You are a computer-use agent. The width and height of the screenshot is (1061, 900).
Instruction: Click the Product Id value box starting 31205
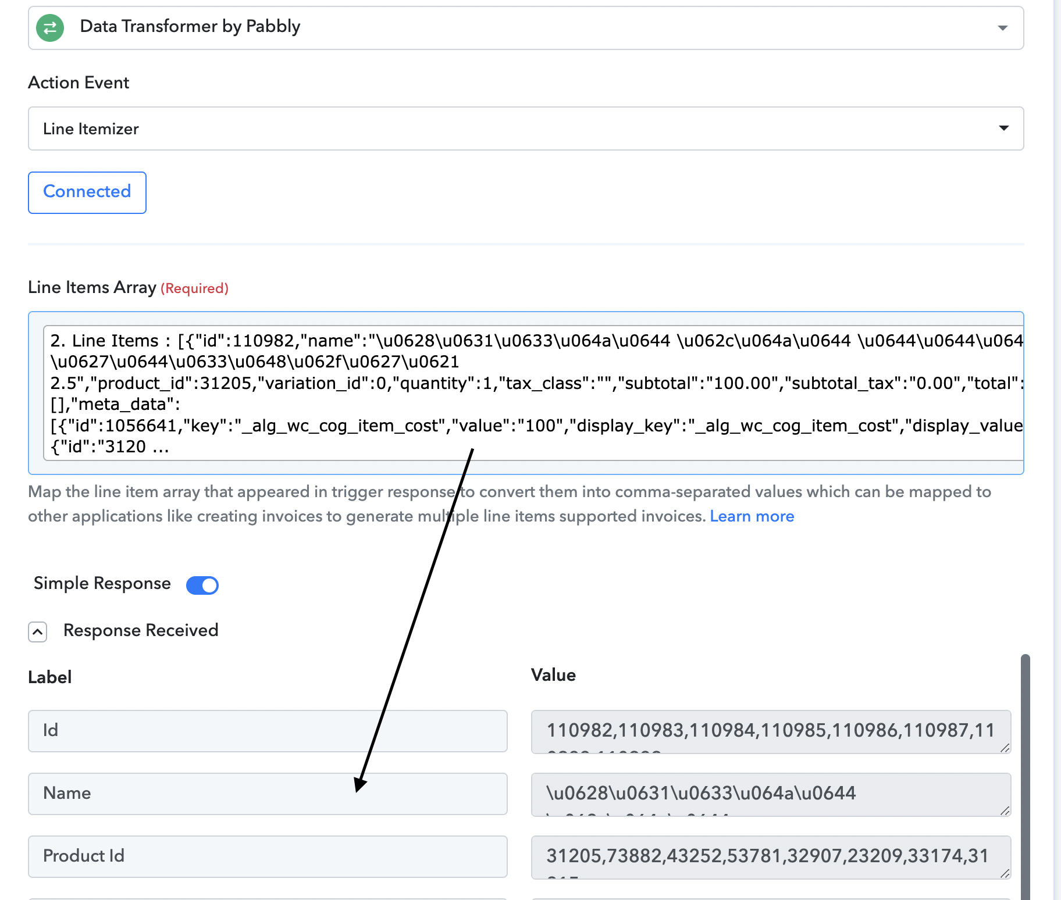(x=771, y=858)
